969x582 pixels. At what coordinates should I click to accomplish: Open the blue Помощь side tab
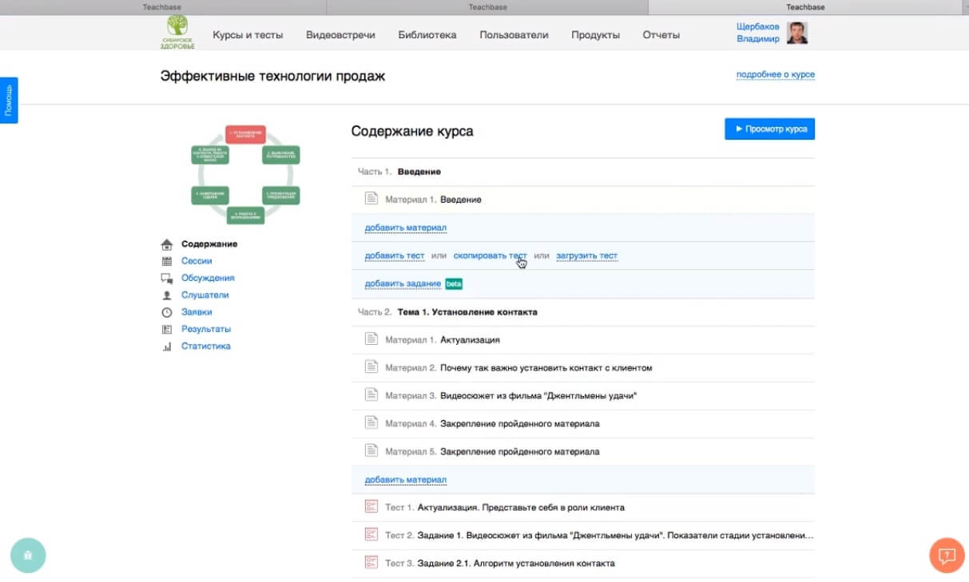click(9, 100)
